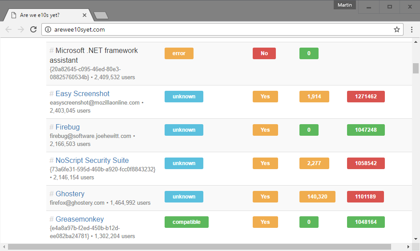Click the green '0' badge in Greasemonkey row

pos(309,222)
